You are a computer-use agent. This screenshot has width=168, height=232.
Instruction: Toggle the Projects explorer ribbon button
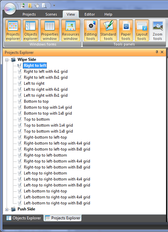[13, 30]
